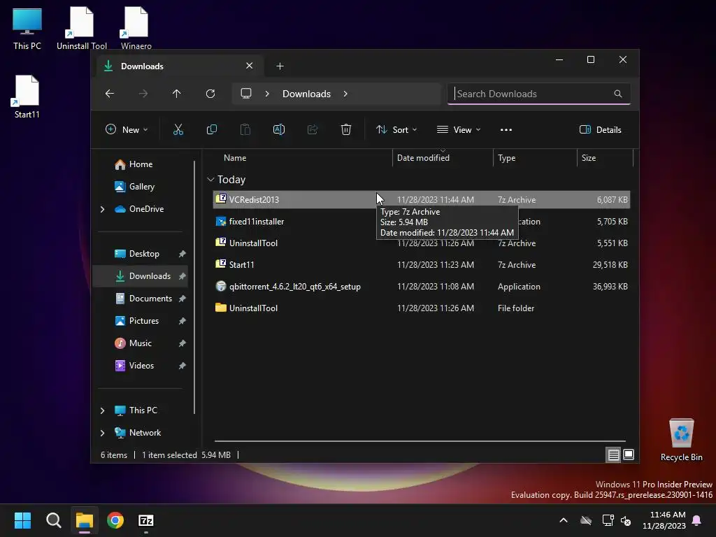
Task: Click the PC icon in address bar
Action: (x=246, y=94)
